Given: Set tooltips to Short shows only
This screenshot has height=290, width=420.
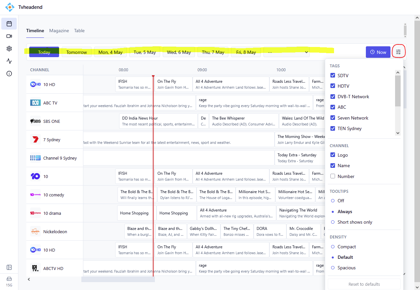Looking at the screenshot, I should [333, 222].
